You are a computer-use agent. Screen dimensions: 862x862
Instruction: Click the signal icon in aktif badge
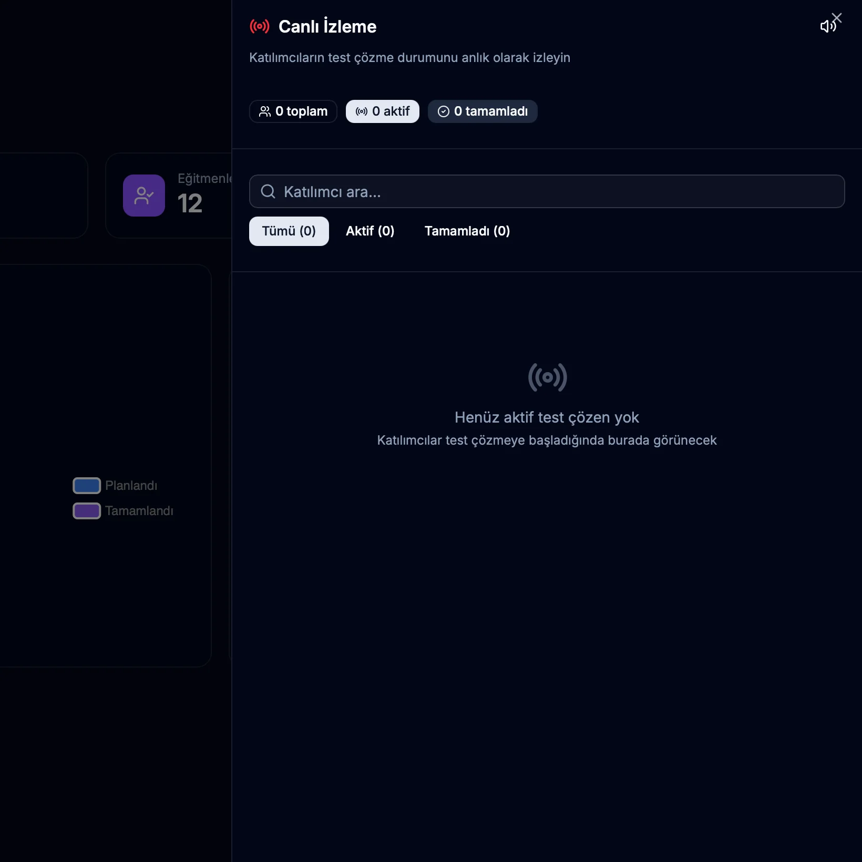(362, 111)
